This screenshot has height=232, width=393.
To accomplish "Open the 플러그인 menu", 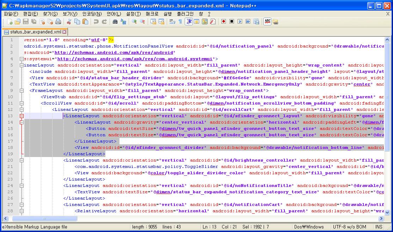I will tap(185, 14).
